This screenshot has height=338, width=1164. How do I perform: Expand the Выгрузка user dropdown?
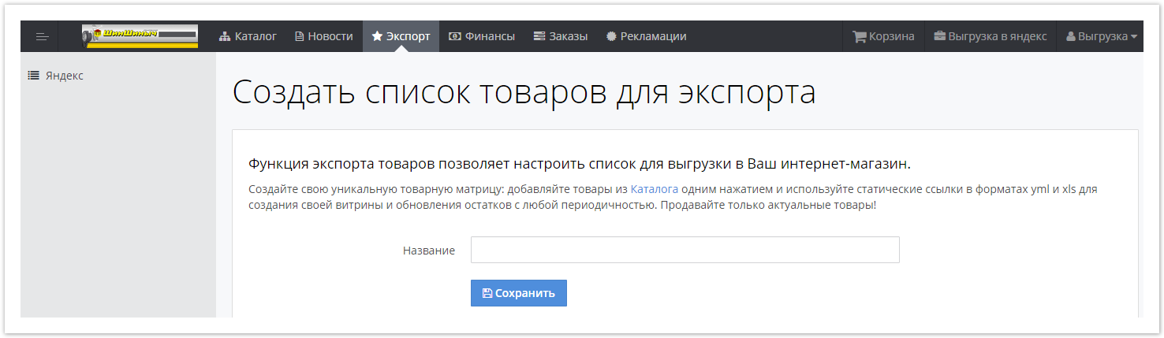point(1101,36)
